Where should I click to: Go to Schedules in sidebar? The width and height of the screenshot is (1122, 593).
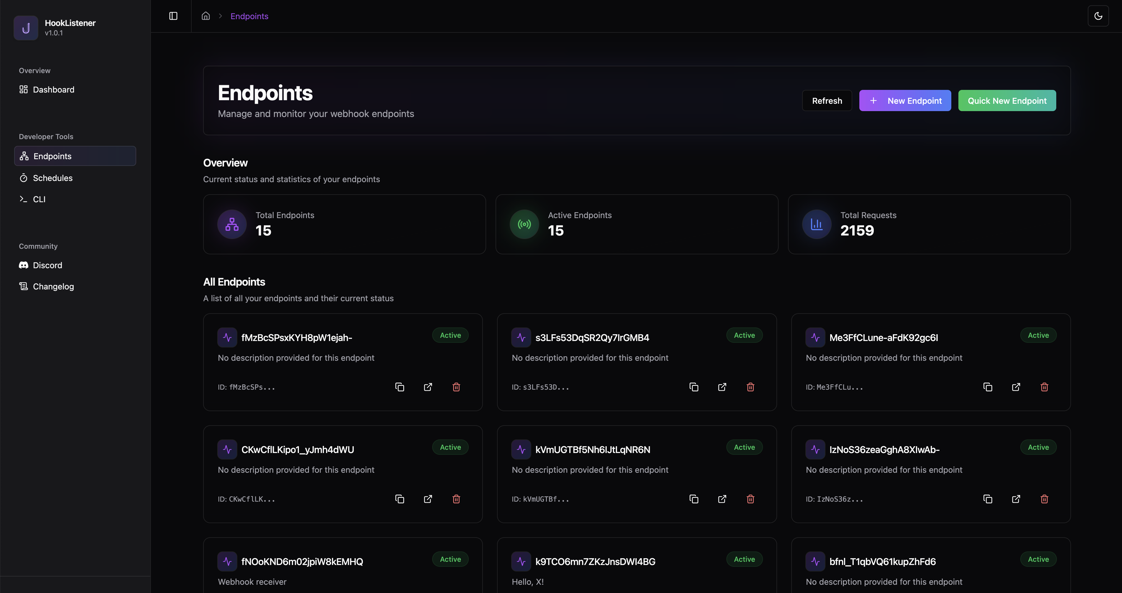pyautogui.click(x=52, y=178)
